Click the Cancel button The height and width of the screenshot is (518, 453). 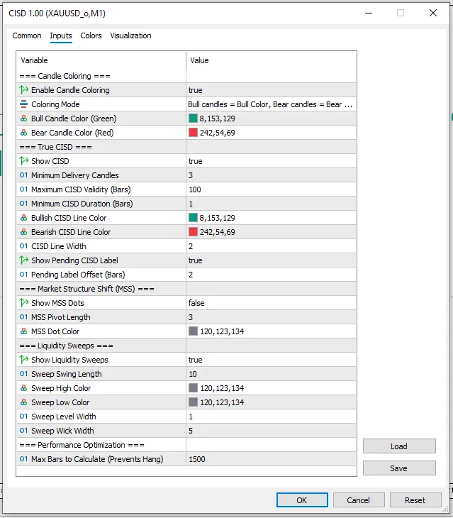(x=358, y=500)
